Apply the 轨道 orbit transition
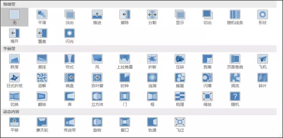Screen dimensions: 283x138 coord(152,125)
